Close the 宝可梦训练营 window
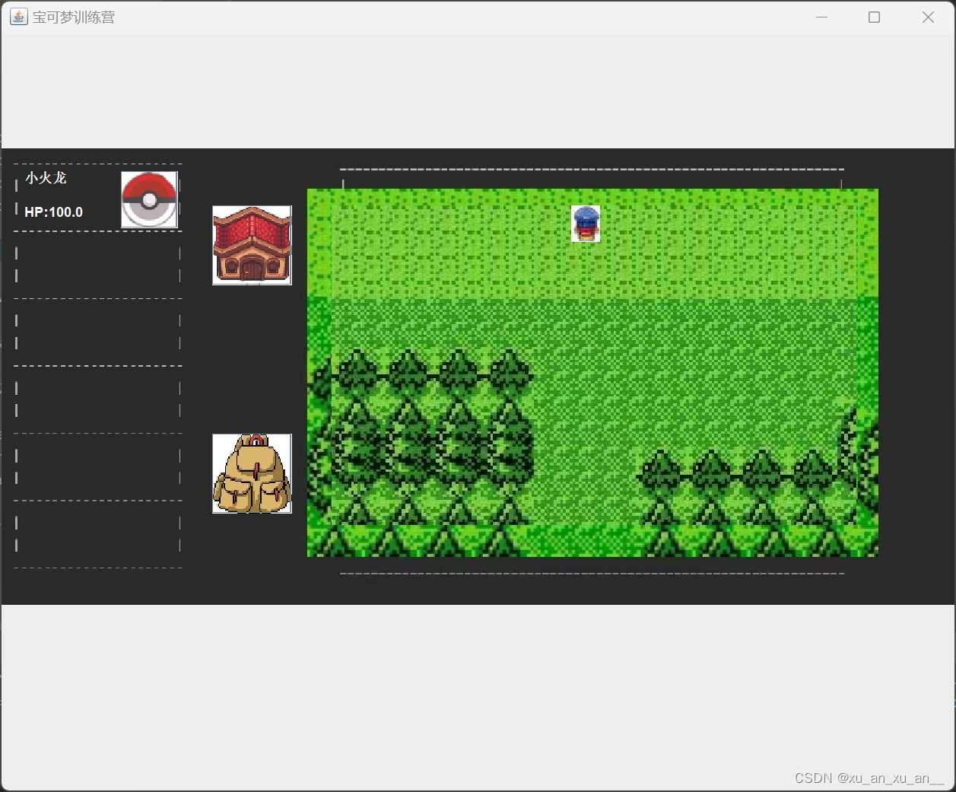The width and height of the screenshot is (956, 792). [928, 17]
